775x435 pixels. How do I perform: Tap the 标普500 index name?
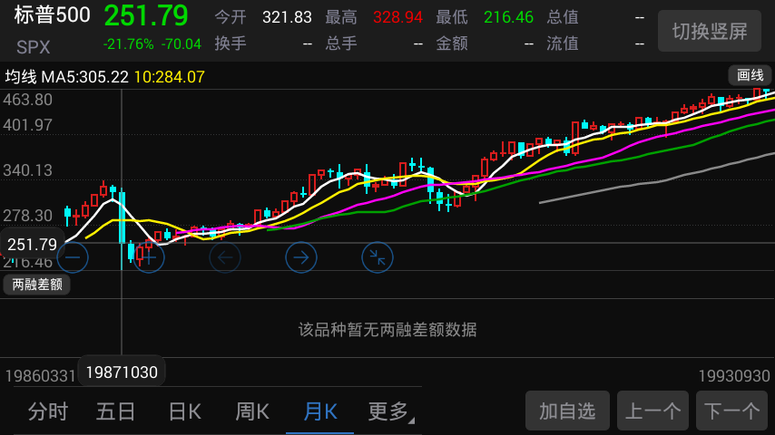[52, 15]
